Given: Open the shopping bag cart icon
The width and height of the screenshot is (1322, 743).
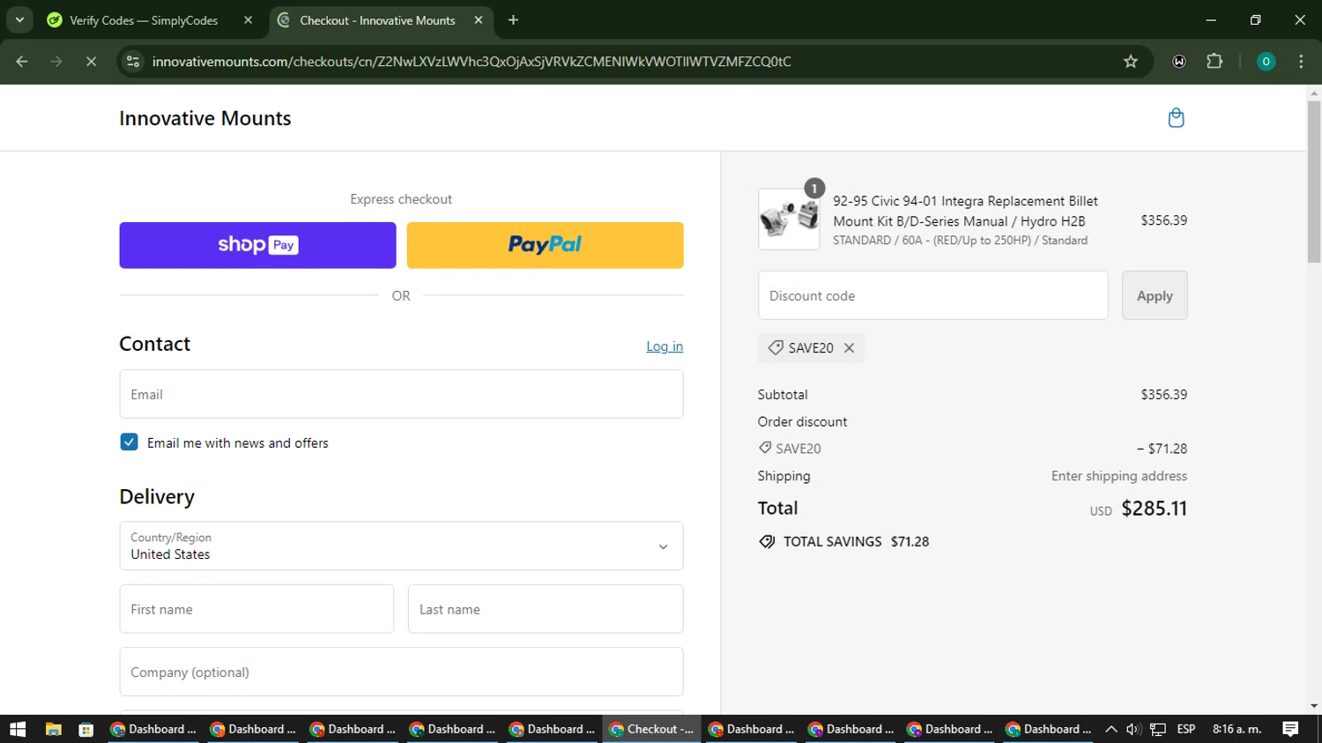Looking at the screenshot, I should coord(1176,118).
